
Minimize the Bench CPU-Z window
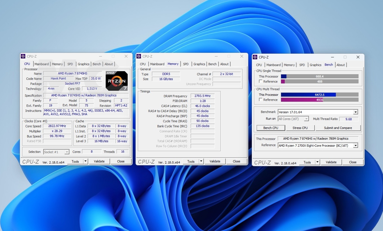click(x=332, y=57)
